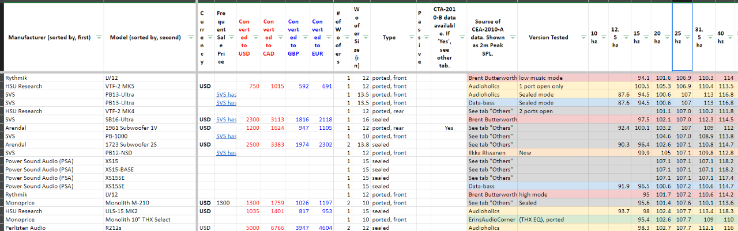Select the '5000' USD price cell

click(248, 228)
